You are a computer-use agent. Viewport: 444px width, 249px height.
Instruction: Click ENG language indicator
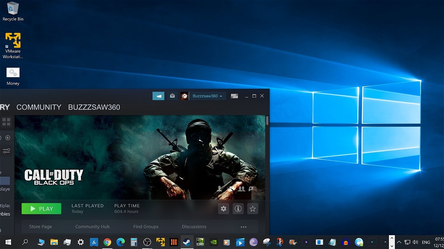coord(426,242)
